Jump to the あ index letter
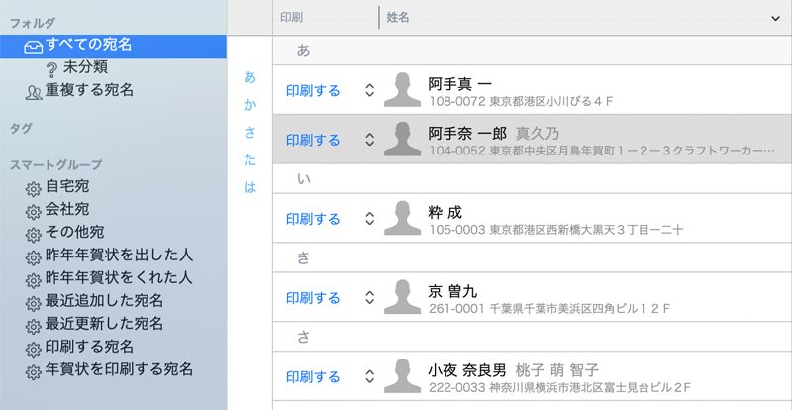This screenshot has height=410, width=792. coord(250,77)
